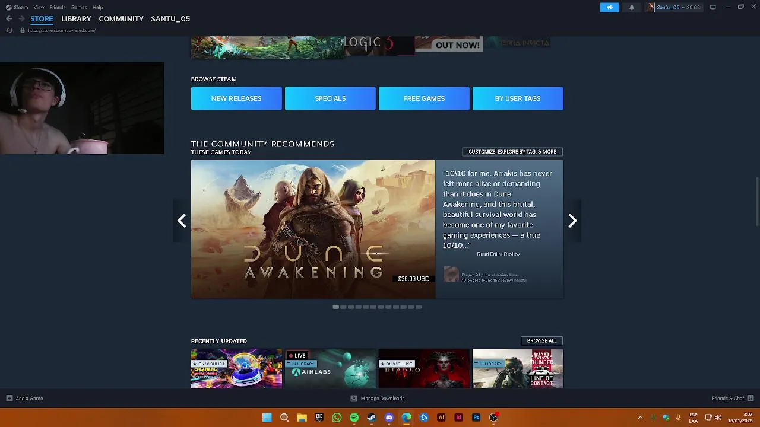Go forward with the right arrow navigation icon

[x=21, y=18]
